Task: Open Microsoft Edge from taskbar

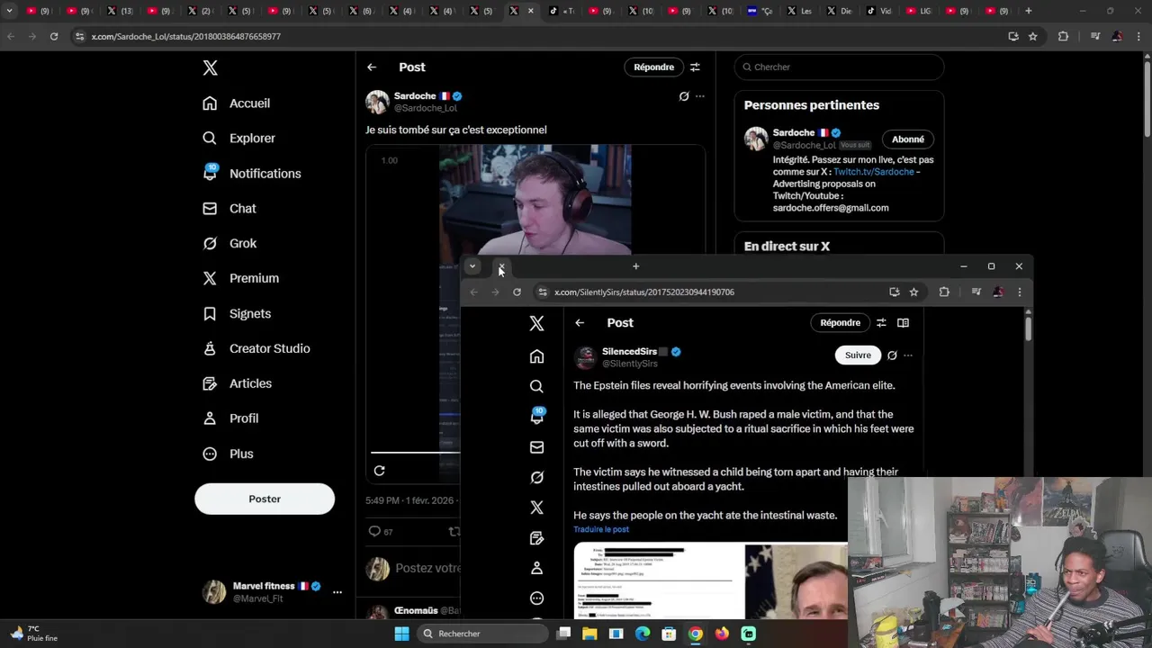Action: [x=643, y=634]
